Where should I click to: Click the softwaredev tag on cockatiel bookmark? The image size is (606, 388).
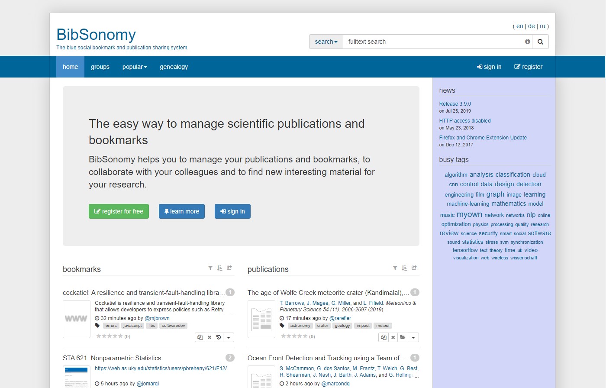click(x=173, y=326)
